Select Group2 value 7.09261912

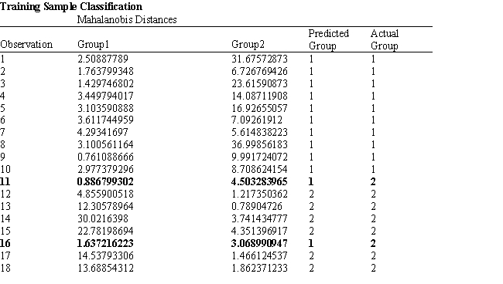257,120
